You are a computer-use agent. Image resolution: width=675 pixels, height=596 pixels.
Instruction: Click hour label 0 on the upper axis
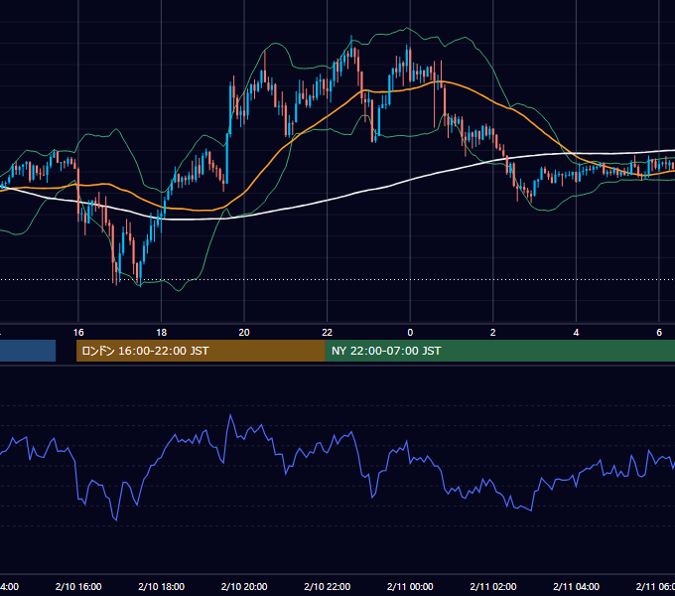click(x=410, y=333)
